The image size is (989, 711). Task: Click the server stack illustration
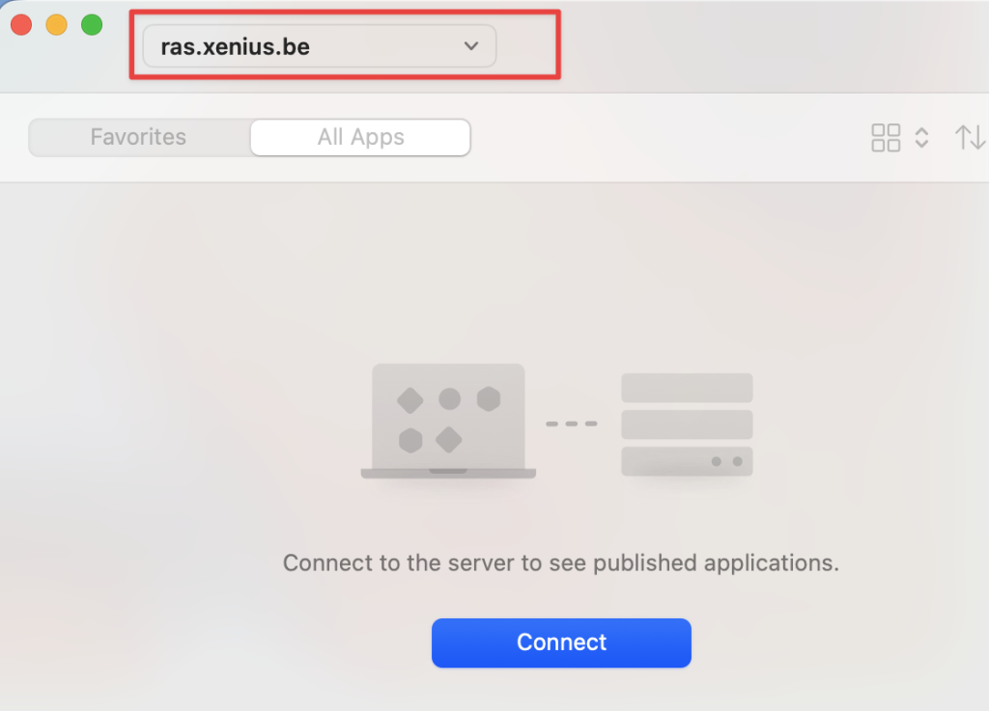(x=687, y=424)
